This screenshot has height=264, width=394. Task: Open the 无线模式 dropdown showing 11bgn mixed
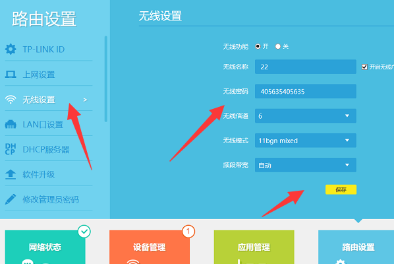(306, 141)
